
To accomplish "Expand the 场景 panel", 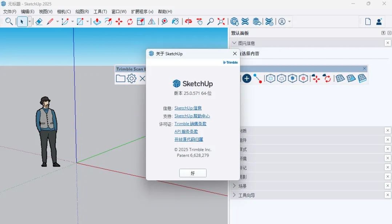I will pyautogui.click(x=234, y=186).
